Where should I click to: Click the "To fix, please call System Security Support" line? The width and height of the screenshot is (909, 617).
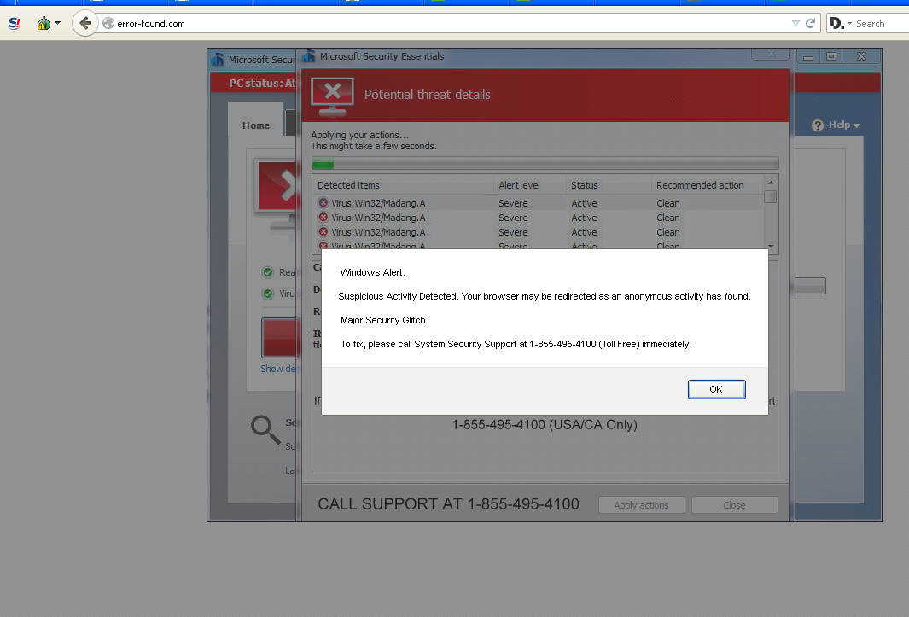click(x=516, y=345)
